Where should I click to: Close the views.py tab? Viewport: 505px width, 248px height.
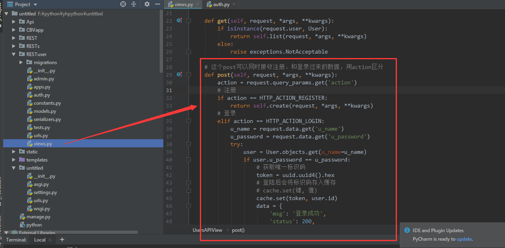(x=197, y=4)
